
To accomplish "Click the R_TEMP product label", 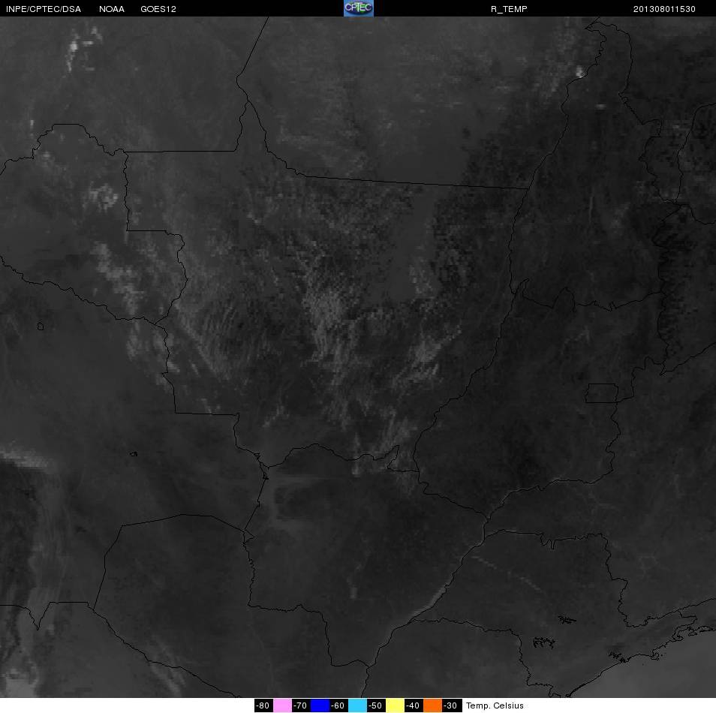I will point(509,9).
